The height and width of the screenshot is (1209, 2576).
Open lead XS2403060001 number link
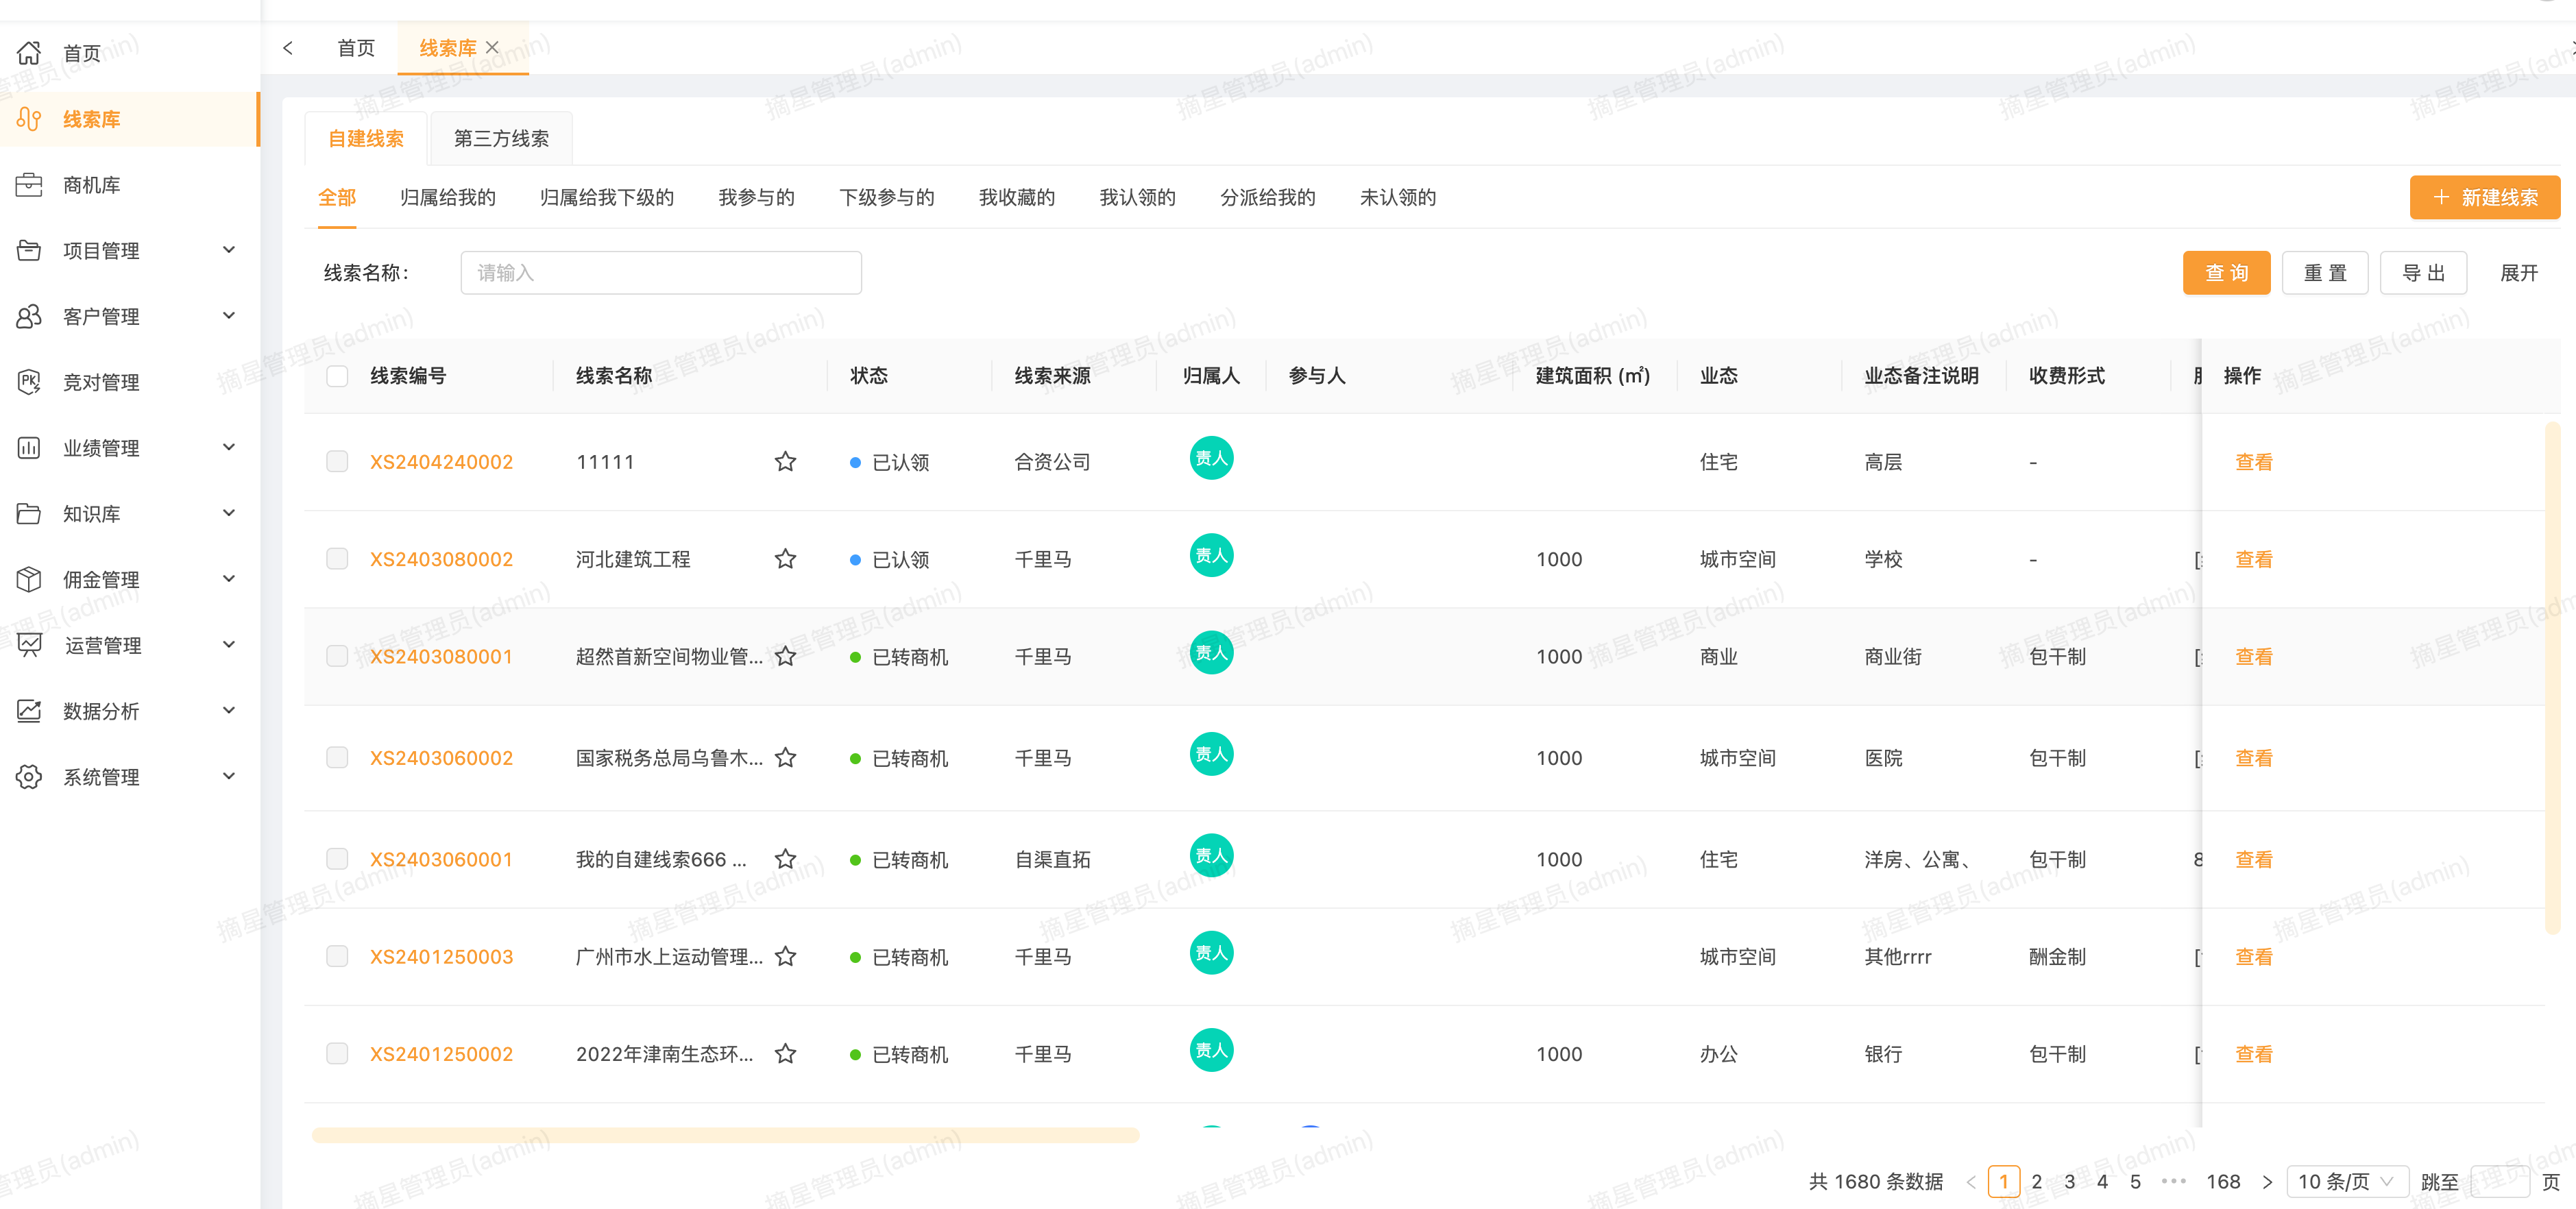(441, 859)
